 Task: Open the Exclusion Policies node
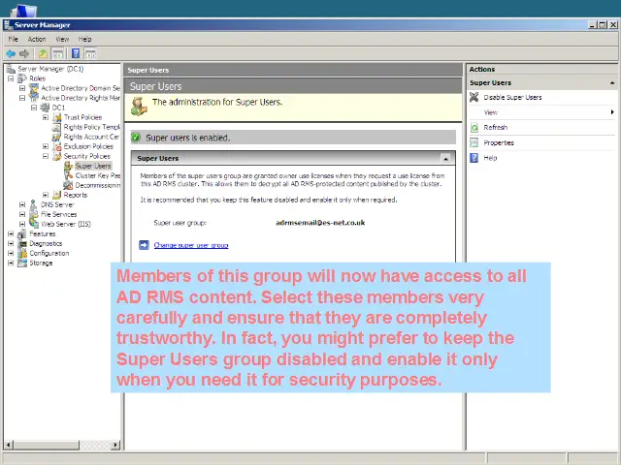click(88, 146)
